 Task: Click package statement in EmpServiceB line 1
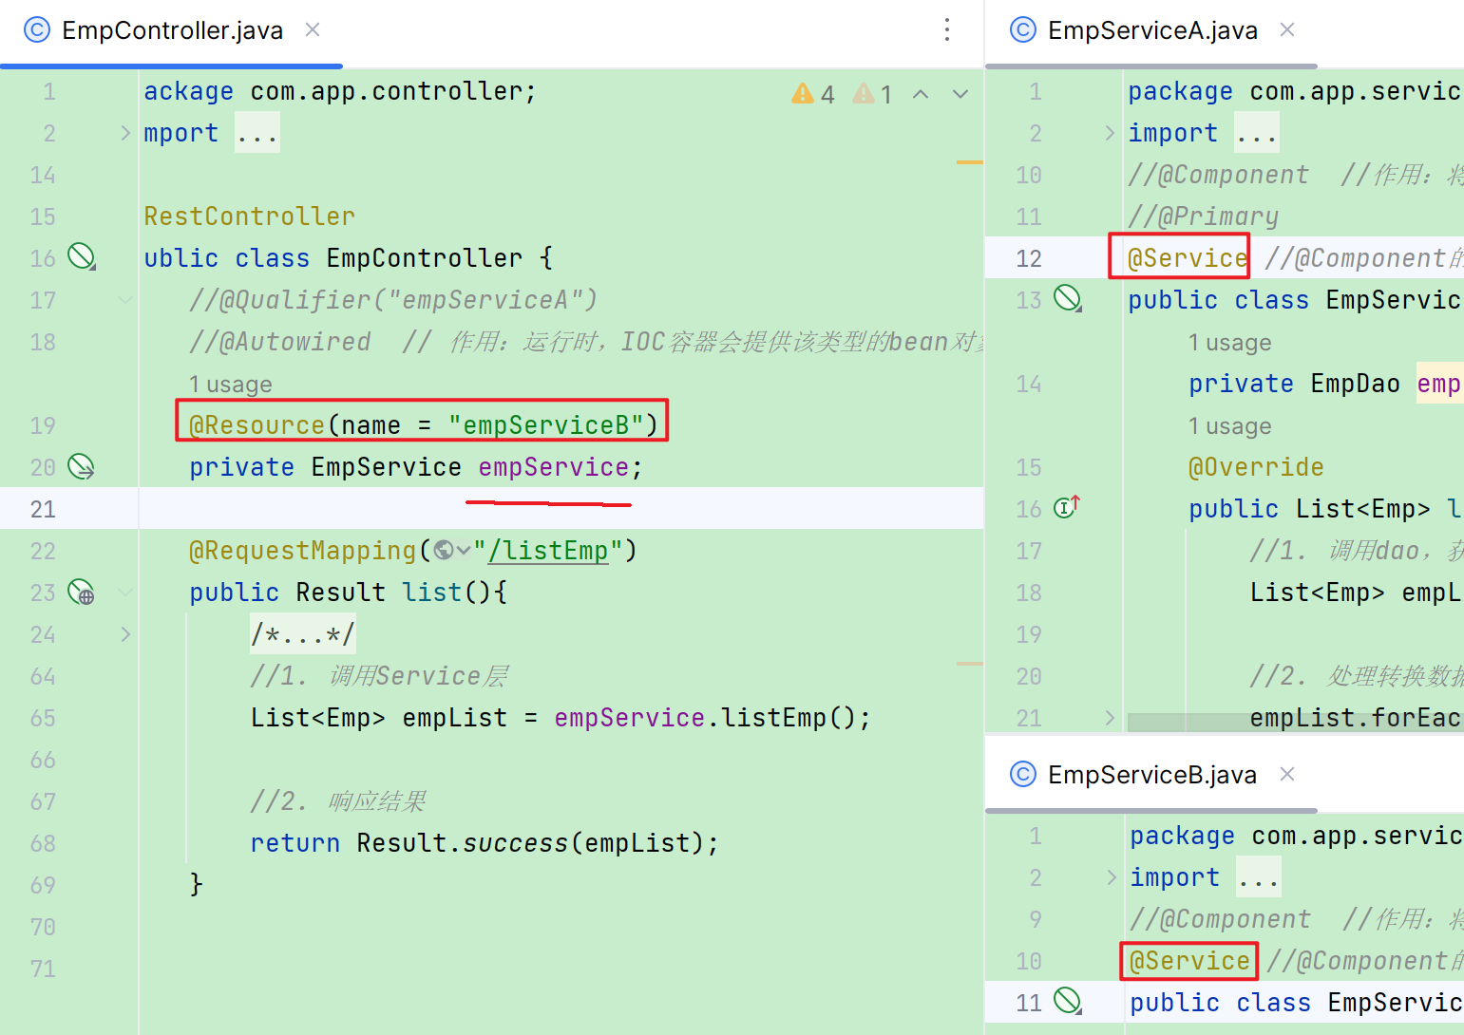(x=1296, y=836)
